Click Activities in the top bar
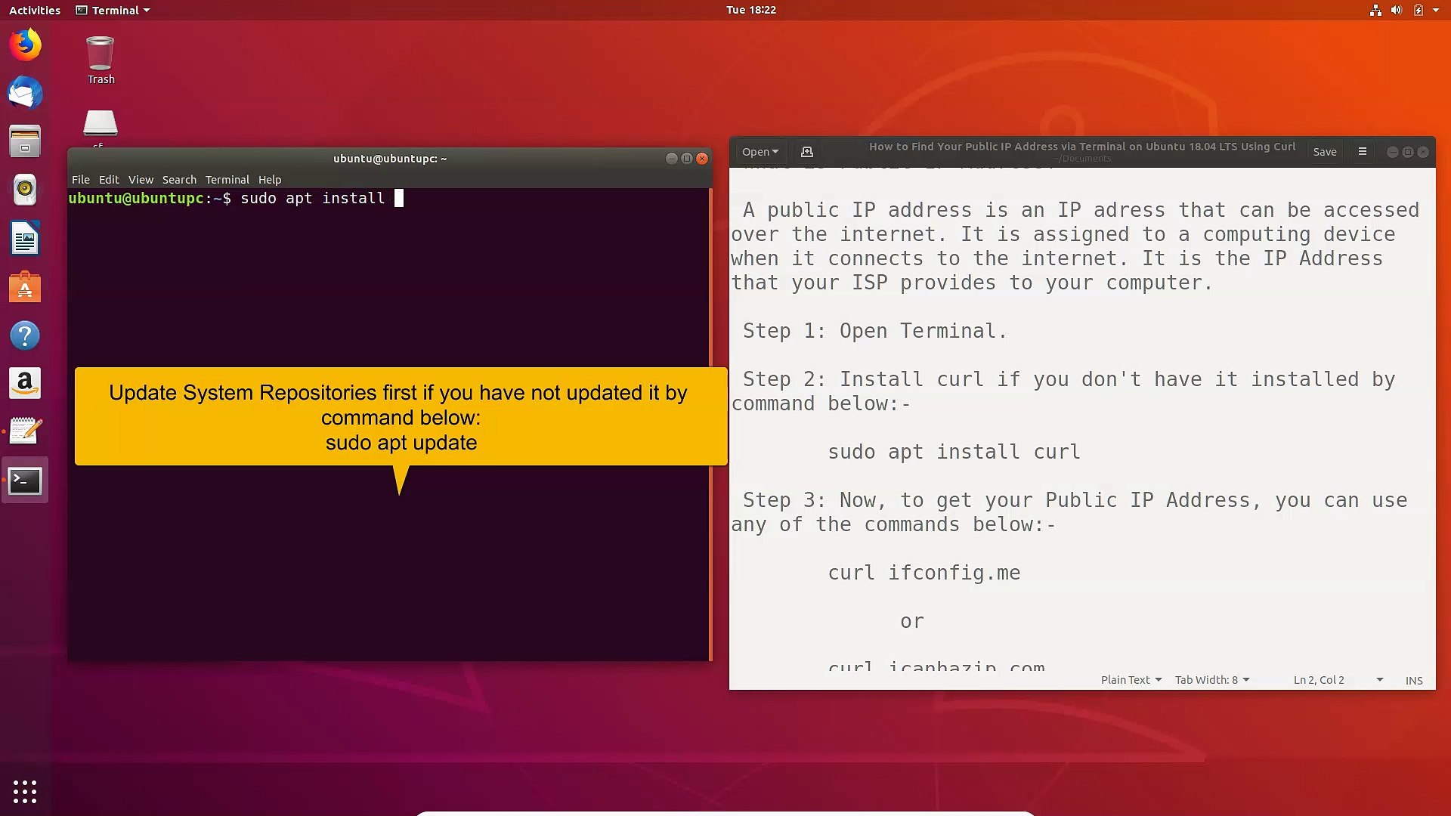The image size is (1451, 816). tap(35, 11)
